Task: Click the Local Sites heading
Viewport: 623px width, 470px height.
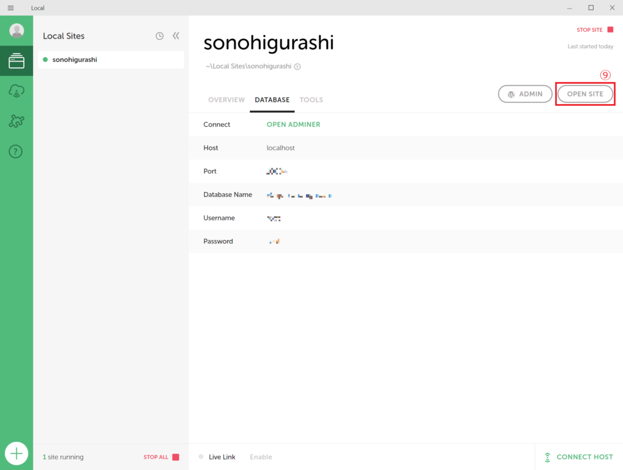Action: 64,36
